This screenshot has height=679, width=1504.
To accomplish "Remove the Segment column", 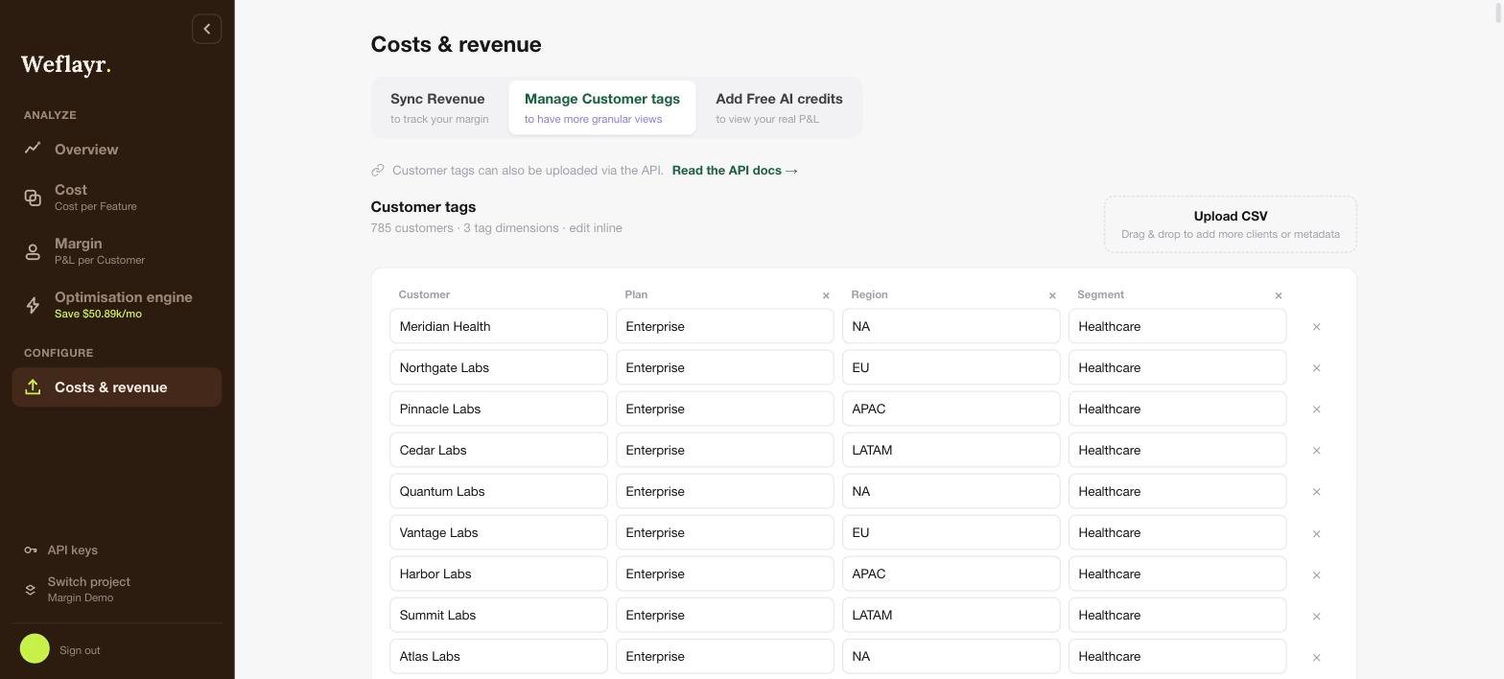I will [1279, 295].
